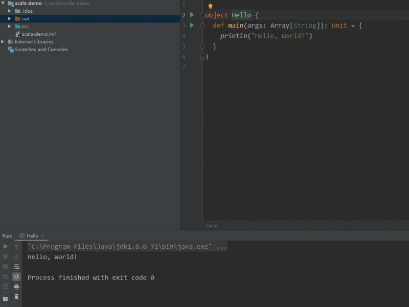Click the scala-demo.iml file icon
Viewport: 409px width, 307px height.
coord(17,34)
